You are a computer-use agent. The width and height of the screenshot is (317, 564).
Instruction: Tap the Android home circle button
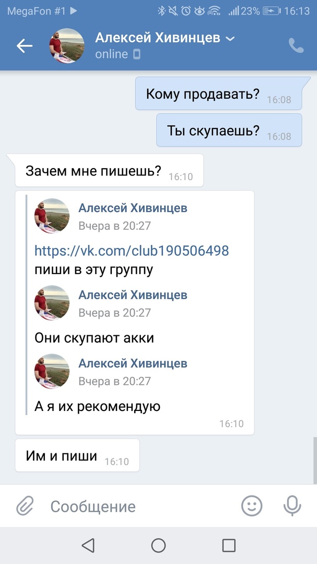pyautogui.click(x=158, y=545)
